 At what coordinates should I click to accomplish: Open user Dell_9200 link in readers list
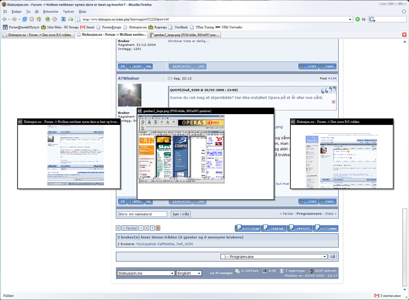click(185, 244)
